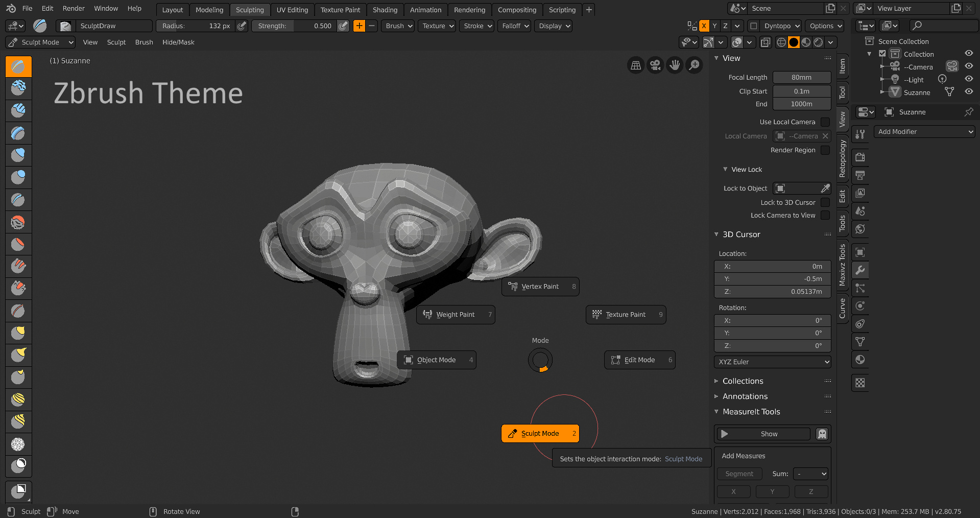The image size is (980, 518).
Task: Click the Sculpt Mode pie menu button
Action: coord(540,433)
